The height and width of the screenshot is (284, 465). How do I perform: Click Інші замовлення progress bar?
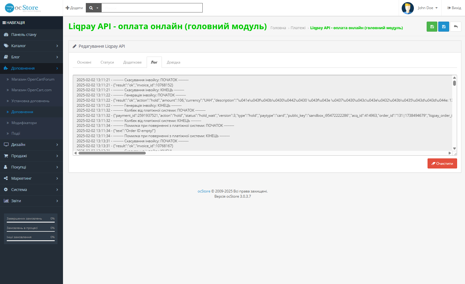point(31,241)
